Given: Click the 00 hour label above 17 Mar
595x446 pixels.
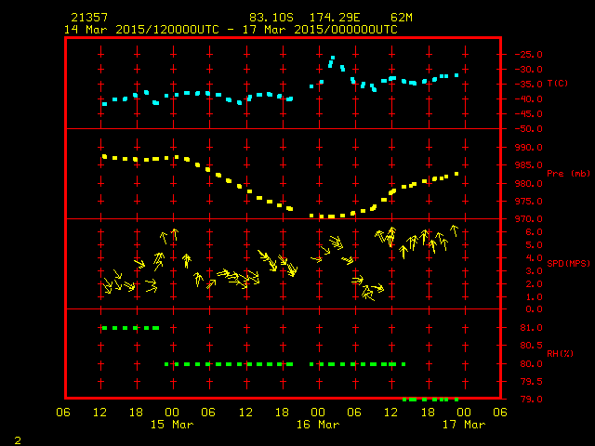Looking at the screenshot, I should tap(464, 413).
